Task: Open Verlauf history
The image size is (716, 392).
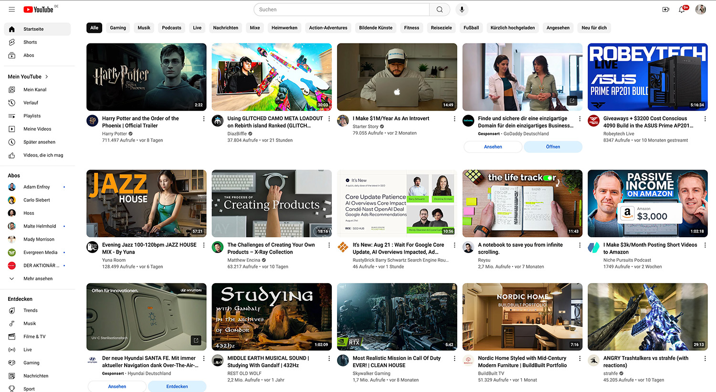Action: click(x=37, y=103)
